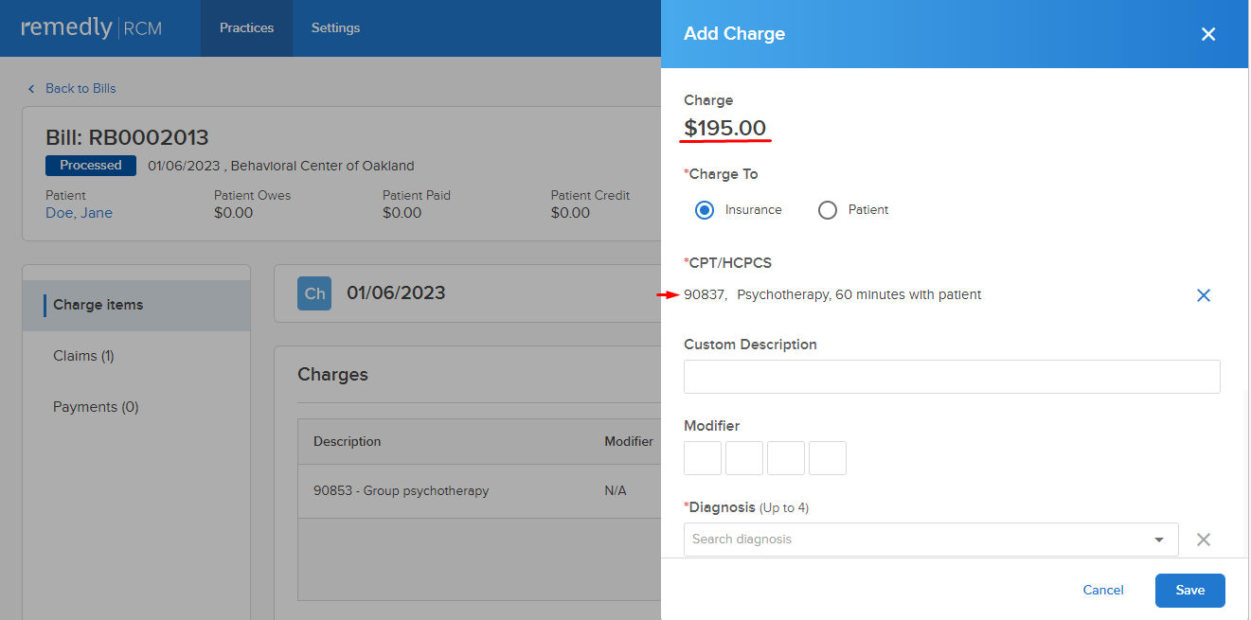1251x620 pixels.
Task: Open the Practices tab
Action: [x=246, y=28]
